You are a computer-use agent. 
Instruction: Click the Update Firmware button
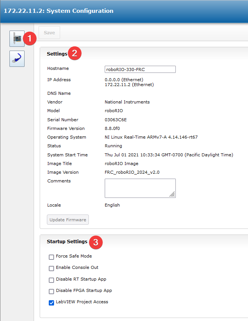tap(68, 220)
